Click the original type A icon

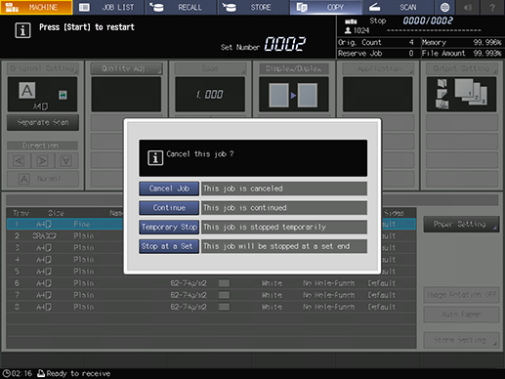pos(27,90)
